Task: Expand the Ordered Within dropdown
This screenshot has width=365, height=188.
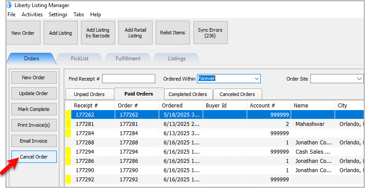Action: [x=257, y=79]
